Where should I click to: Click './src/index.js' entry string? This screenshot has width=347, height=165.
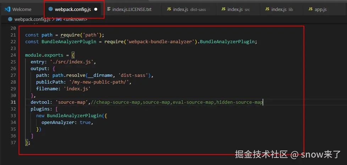click(72, 62)
